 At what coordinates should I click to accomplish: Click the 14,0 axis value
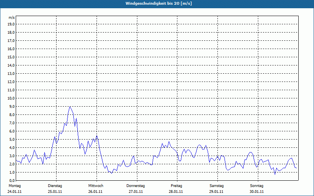tap(11, 65)
